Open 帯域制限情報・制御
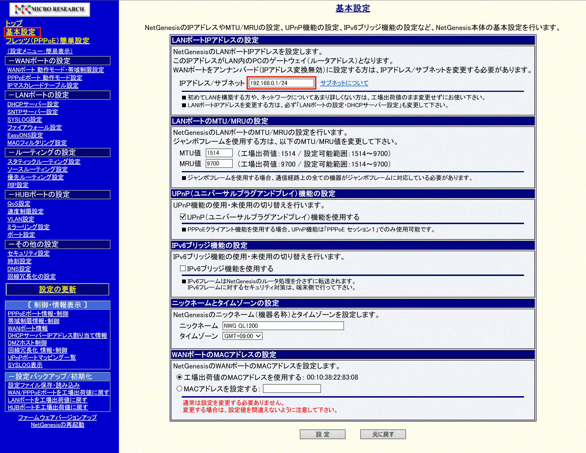 [34, 321]
